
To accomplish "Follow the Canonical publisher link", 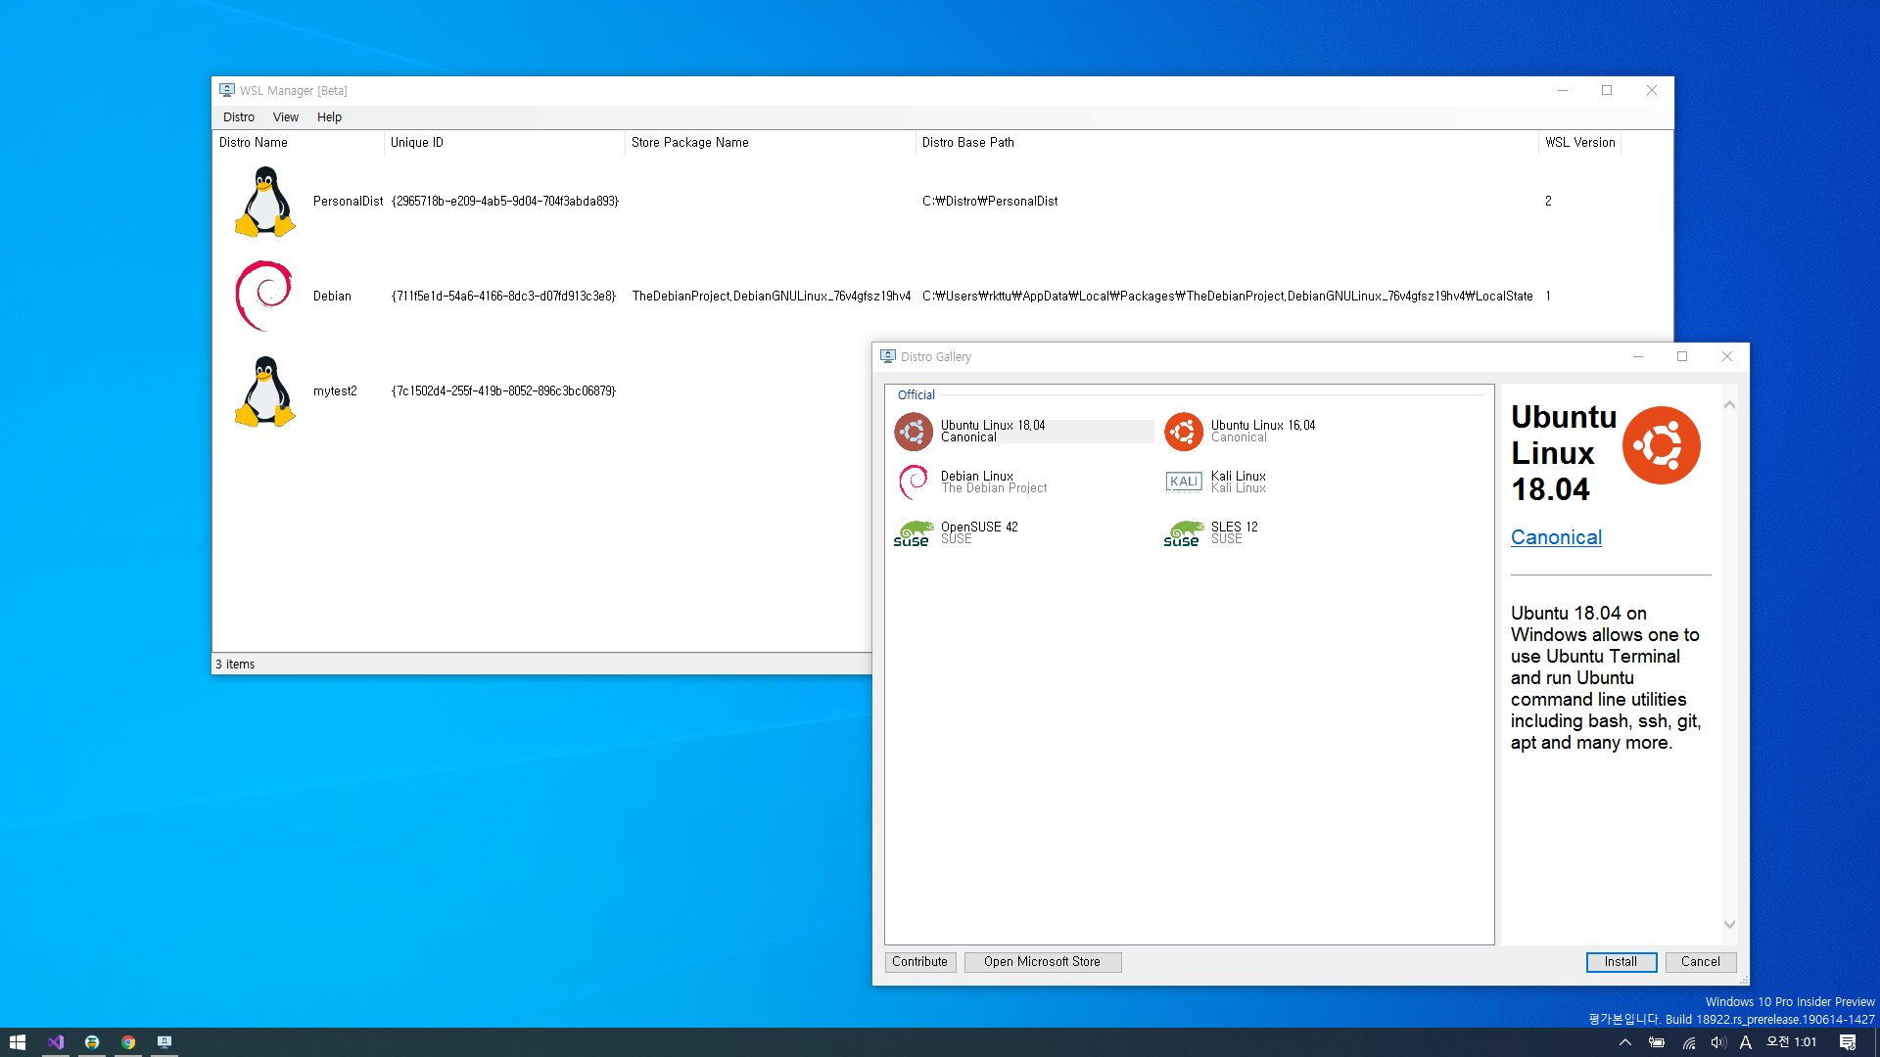I will tap(1555, 537).
